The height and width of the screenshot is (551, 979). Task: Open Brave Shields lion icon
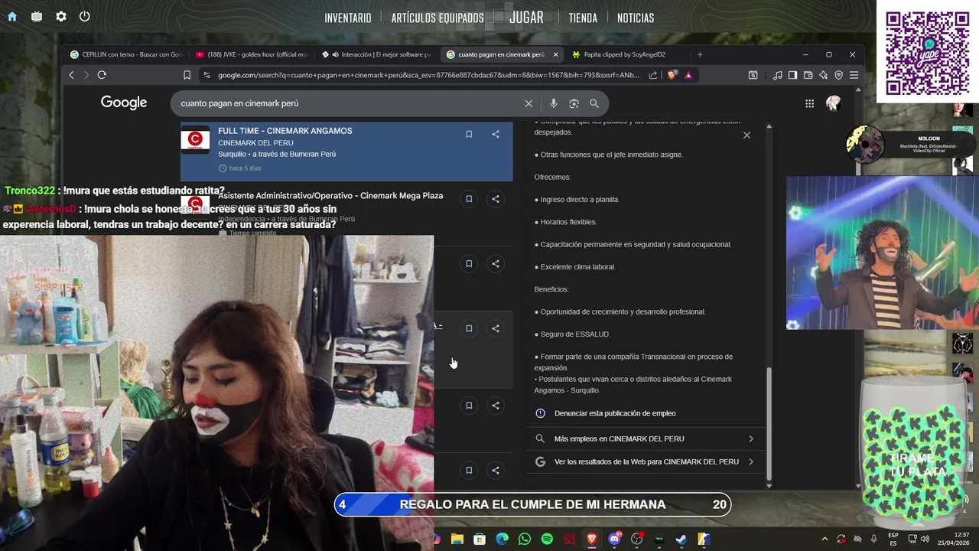[672, 75]
